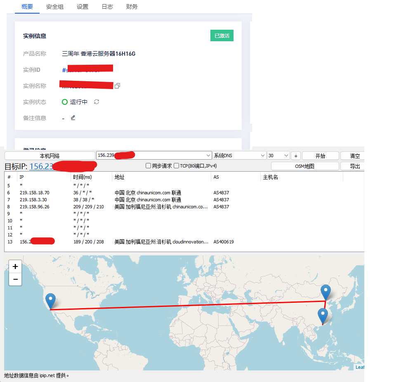Select the hop 8 row 219.158.96.26
Image resolution: width=394 pixels, height=382 pixels.
(35, 207)
